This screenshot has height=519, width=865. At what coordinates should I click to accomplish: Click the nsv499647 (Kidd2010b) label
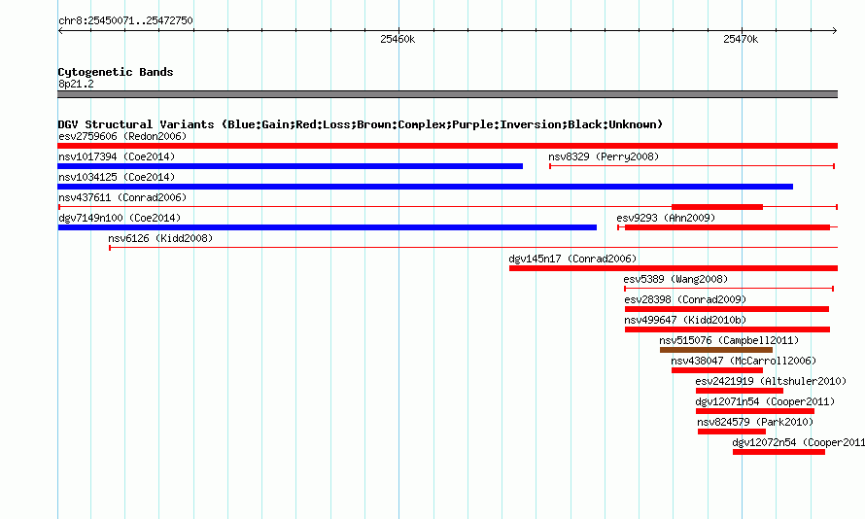pyautogui.click(x=685, y=320)
